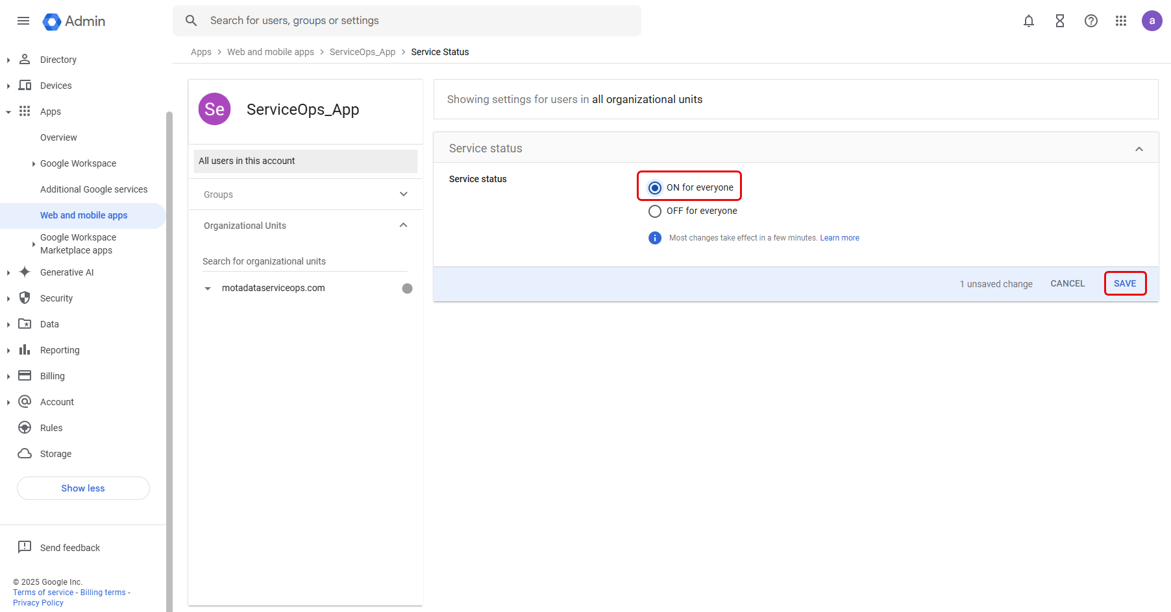Image resolution: width=1171 pixels, height=612 pixels.
Task: Collapse the Service status panel chevron
Action: (1139, 149)
